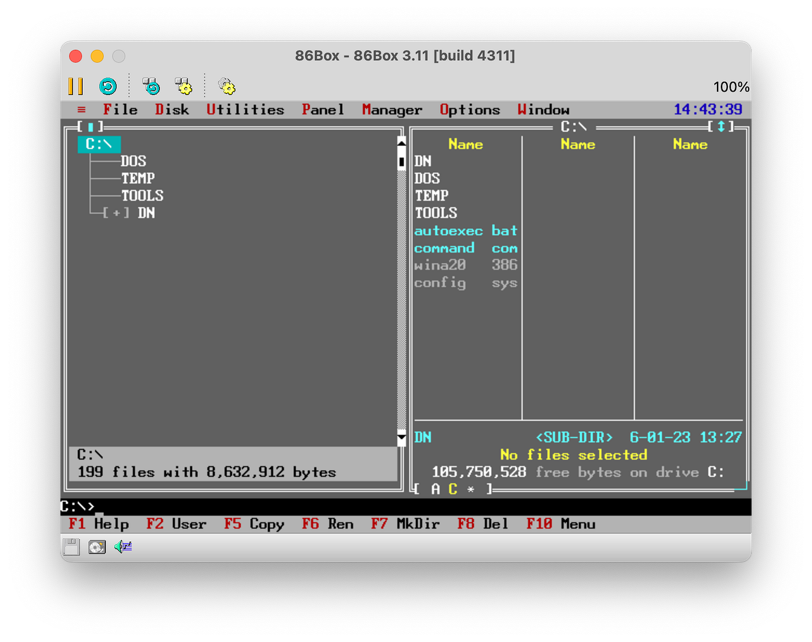Pause emulation with the yellow pause icon
Viewport: 812px width, 642px height.
click(x=75, y=86)
